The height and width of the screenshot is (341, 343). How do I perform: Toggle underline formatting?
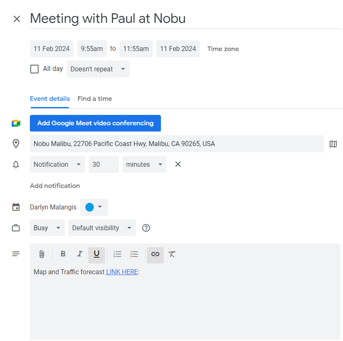click(97, 254)
